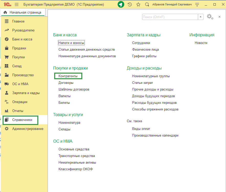Screen dimensions: 226x192
Task: Open the Продажи section
Action: 19,48
